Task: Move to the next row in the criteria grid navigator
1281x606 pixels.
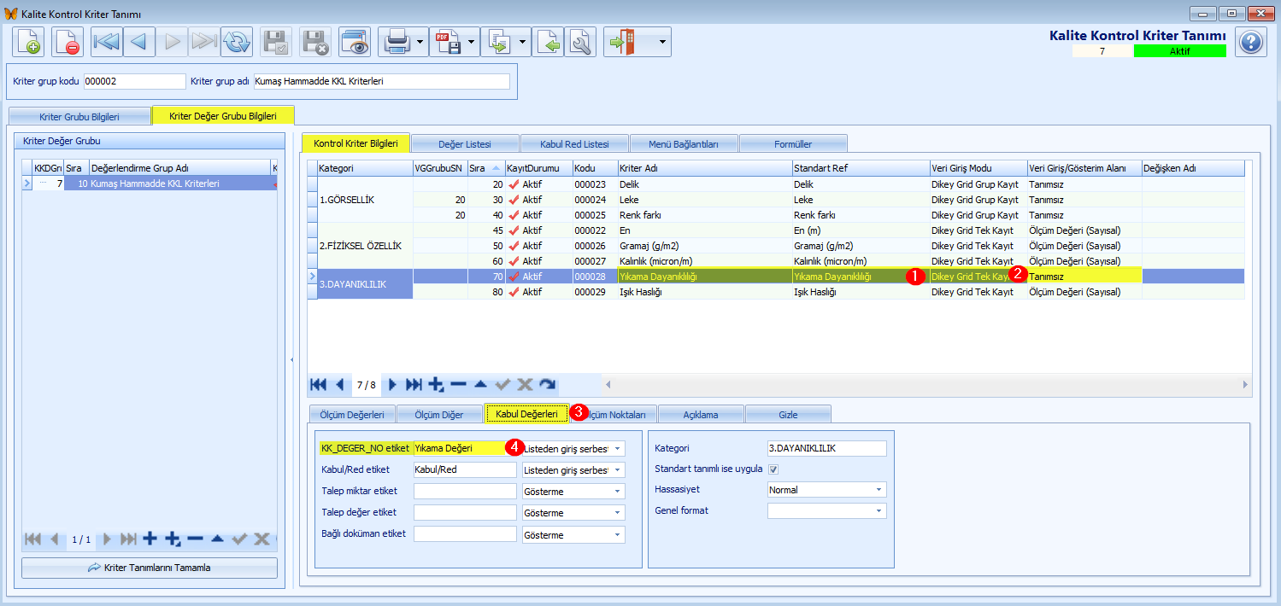Action: point(393,385)
